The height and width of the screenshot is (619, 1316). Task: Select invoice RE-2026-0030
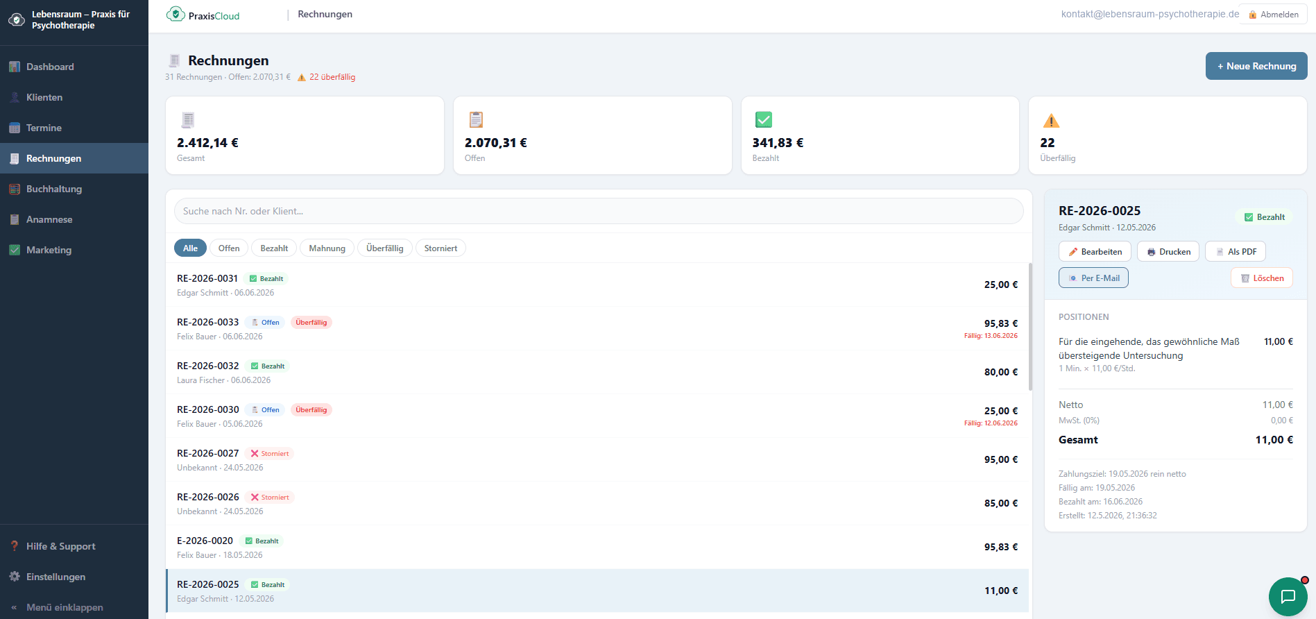(x=597, y=416)
